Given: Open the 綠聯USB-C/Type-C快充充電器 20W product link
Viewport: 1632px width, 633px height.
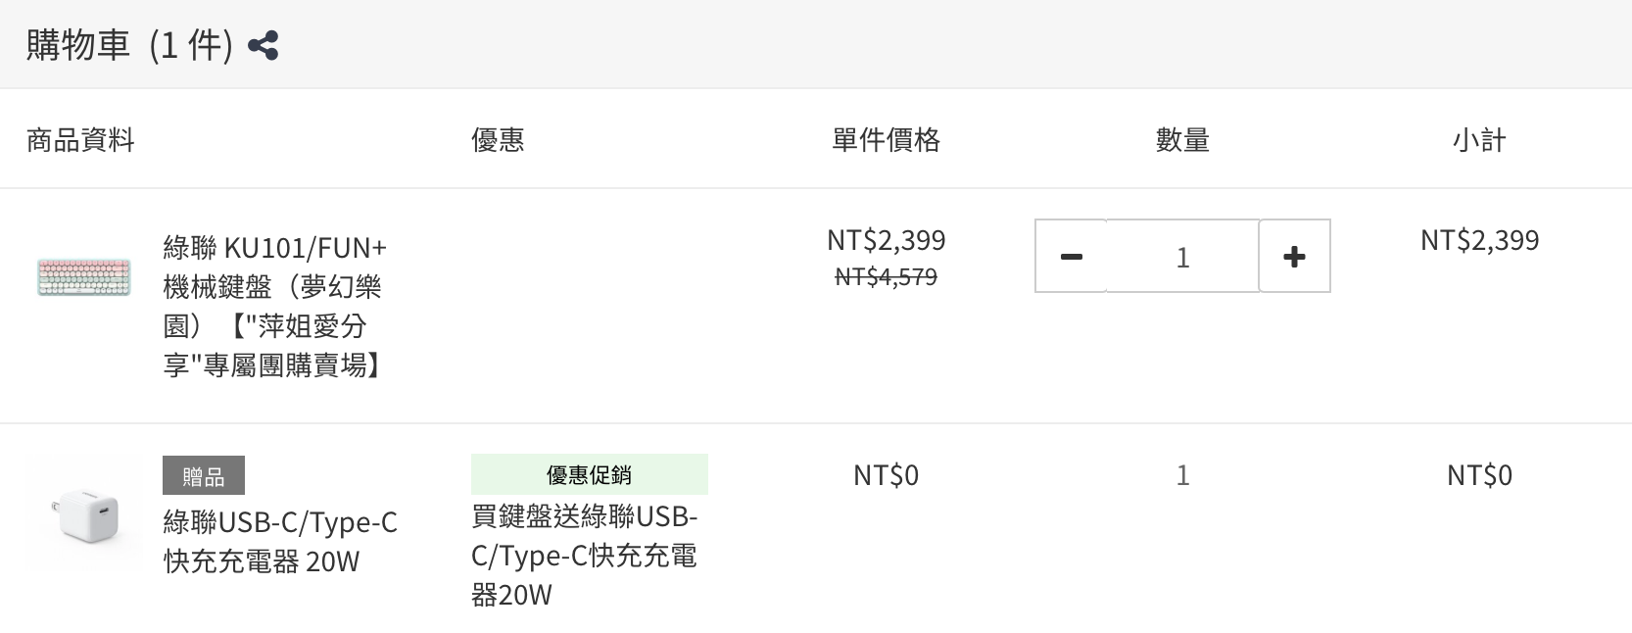Looking at the screenshot, I should click(x=278, y=542).
